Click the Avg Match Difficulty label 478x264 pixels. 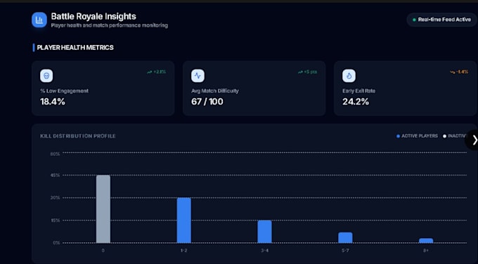(215, 91)
